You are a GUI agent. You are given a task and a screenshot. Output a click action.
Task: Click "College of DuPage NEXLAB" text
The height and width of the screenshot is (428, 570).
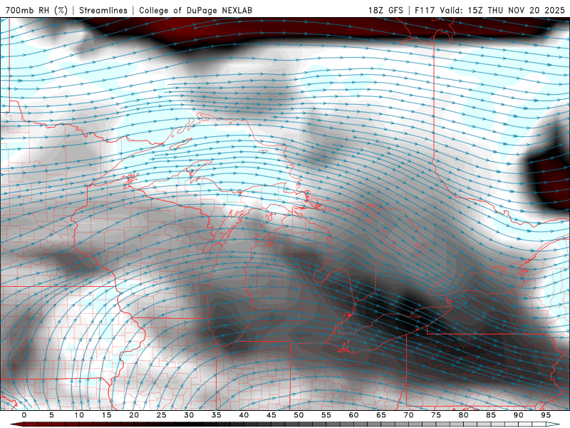click(195, 10)
